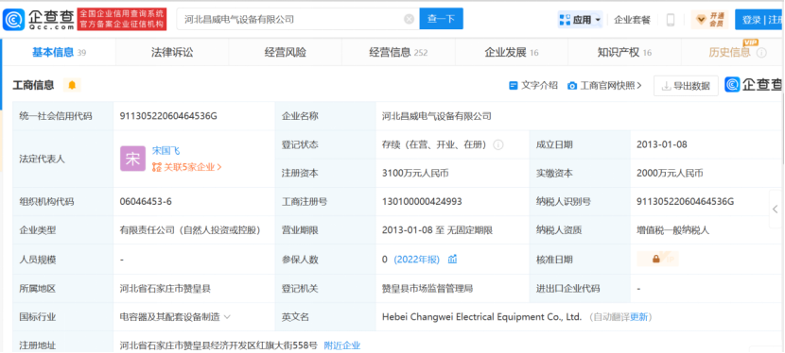Click the 查一下 search button
The image size is (785, 353).
tap(441, 19)
